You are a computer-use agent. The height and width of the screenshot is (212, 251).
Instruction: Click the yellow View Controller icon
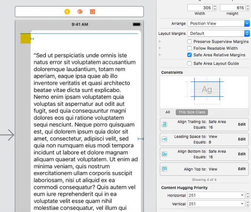pyautogui.click(x=67, y=12)
